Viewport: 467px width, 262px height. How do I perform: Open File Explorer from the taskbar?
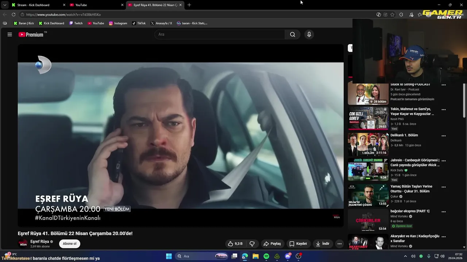coord(255,256)
